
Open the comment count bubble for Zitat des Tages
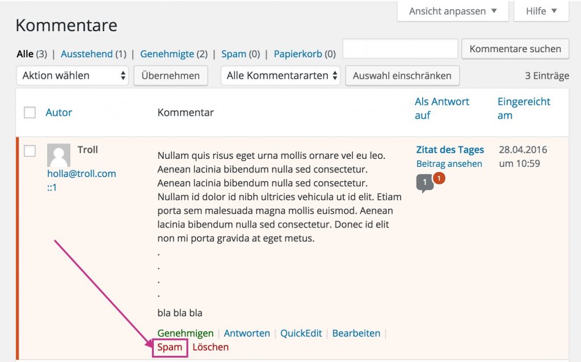pos(424,183)
